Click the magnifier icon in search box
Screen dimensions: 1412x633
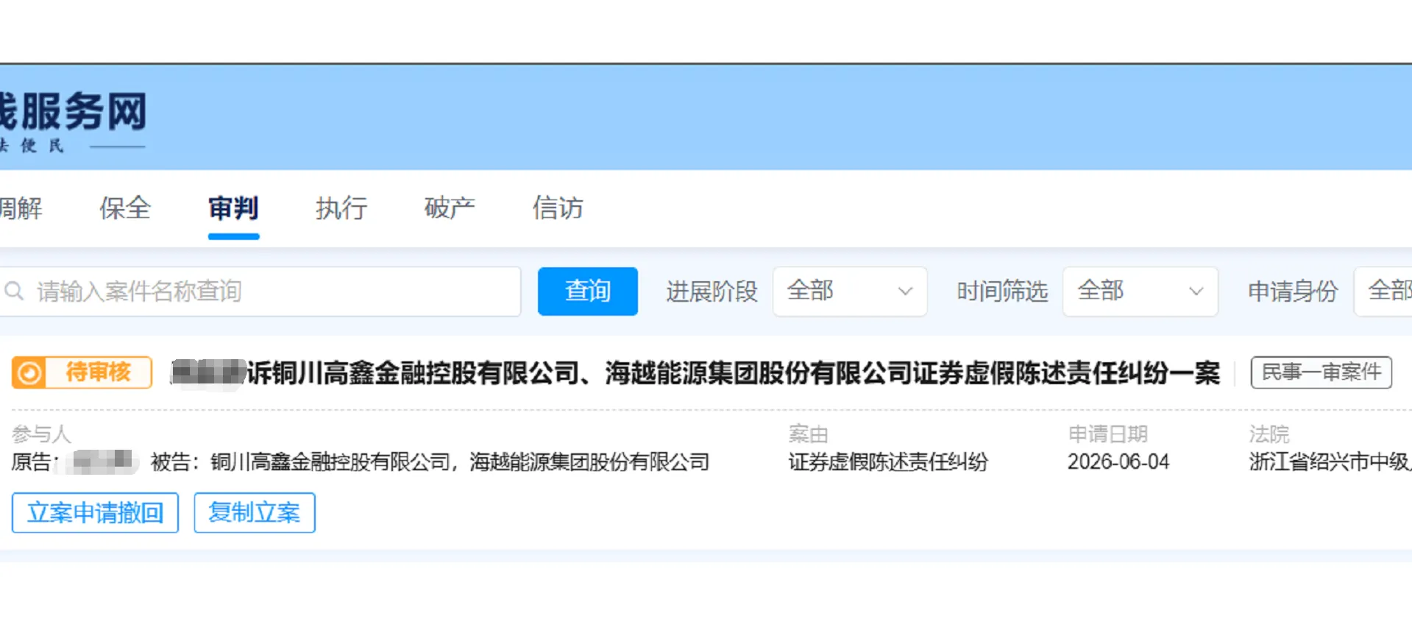click(15, 291)
